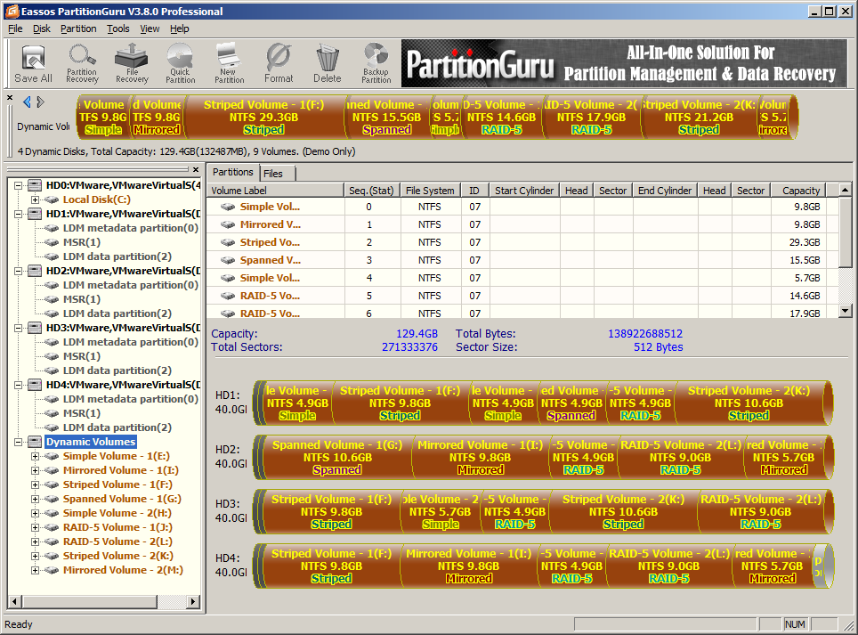Image resolution: width=858 pixels, height=635 pixels.
Task: Expand Simple Volume - 1(E:) node
Action: (x=35, y=456)
